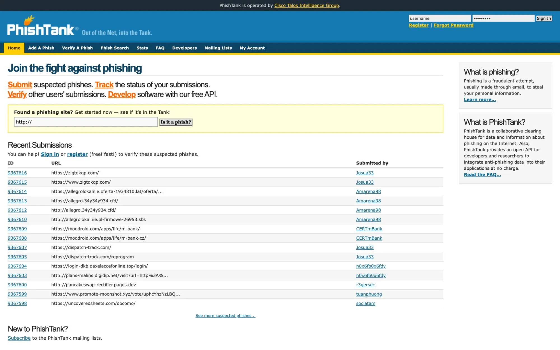Click Forgot Password
Image resolution: width=560 pixels, height=350 pixels.
coord(453,25)
